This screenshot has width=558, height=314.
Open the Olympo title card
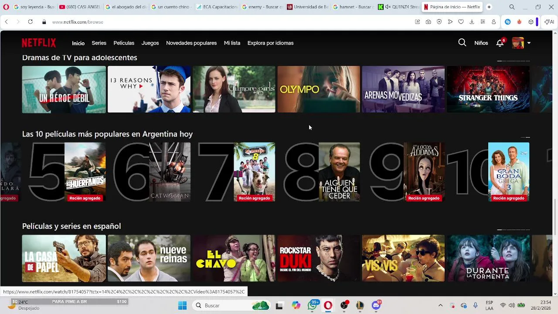pyautogui.click(x=319, y=89)
